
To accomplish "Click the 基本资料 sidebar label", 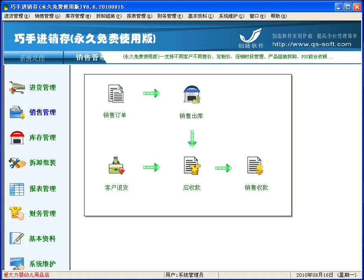I will 42,239.
